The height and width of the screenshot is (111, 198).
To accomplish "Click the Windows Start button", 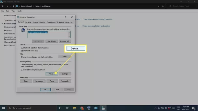I will (3, 108).
